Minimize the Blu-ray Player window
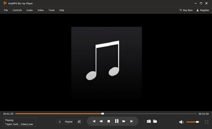This screenshot has height=129, width=212. (x=196, y=4)
